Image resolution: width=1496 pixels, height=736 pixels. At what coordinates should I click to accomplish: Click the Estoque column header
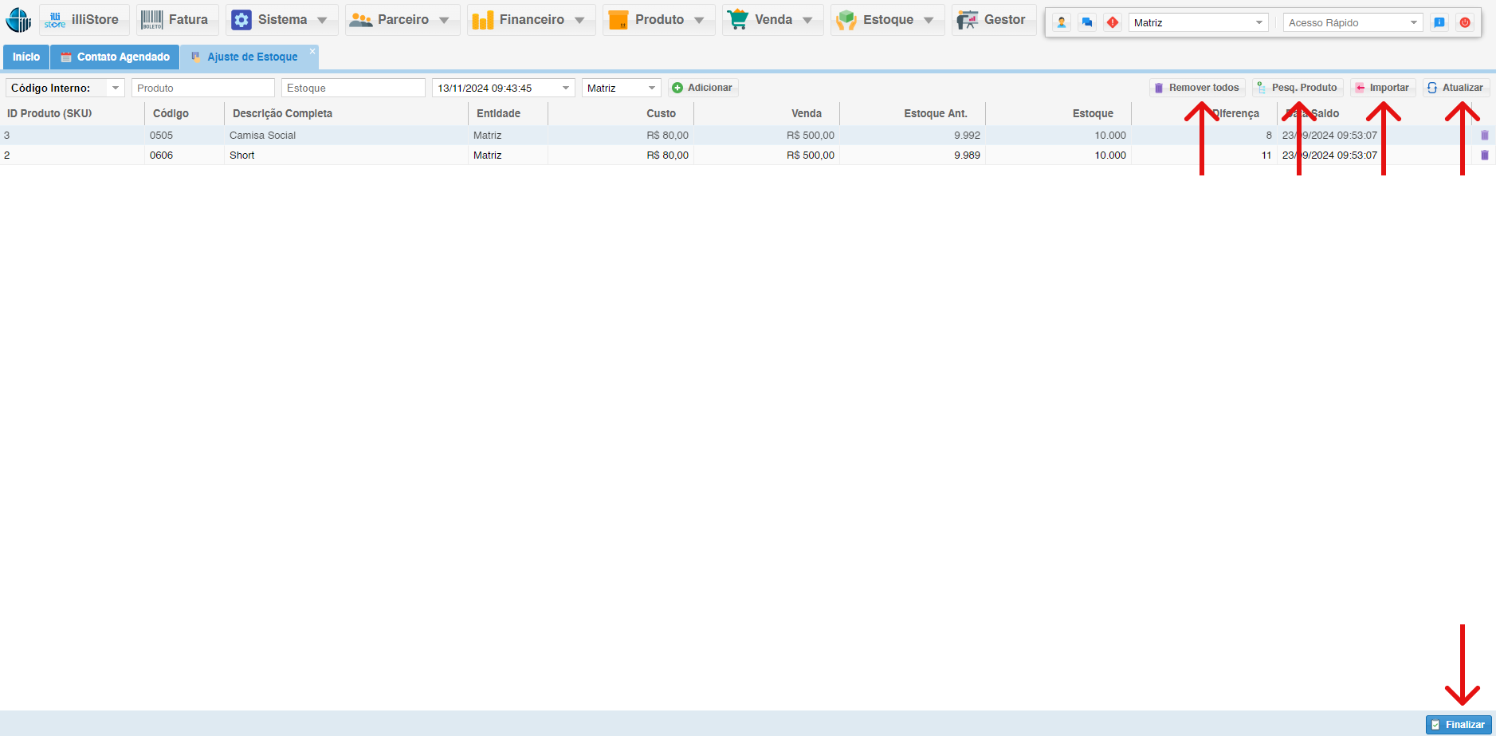click(1092, 113)
